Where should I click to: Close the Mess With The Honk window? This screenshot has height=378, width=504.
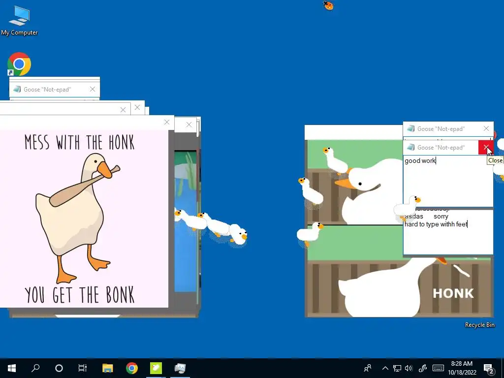pos(166,122)
